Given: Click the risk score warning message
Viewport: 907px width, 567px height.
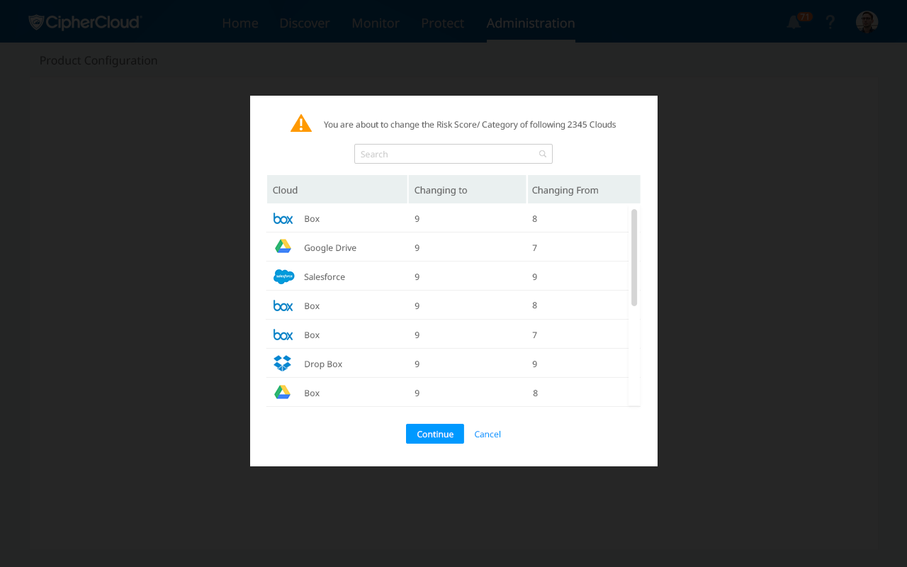Looking at the screenshot, I should (x=470, y=124).
